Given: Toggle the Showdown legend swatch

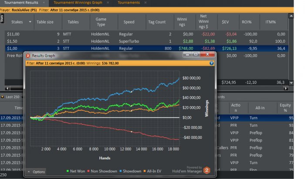Looking at the screenshot, I should [120, 171].
